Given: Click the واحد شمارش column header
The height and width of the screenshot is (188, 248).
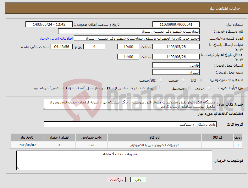Looking at the screenshot, I should 91,137.
